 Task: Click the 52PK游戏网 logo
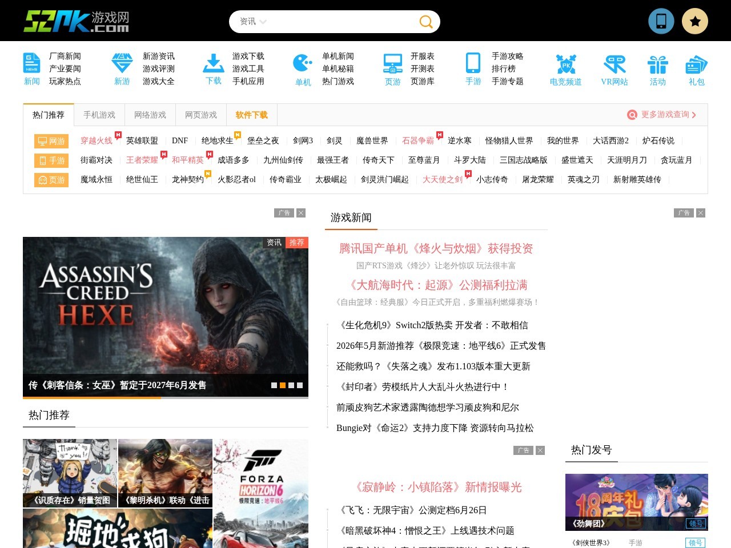76,21
